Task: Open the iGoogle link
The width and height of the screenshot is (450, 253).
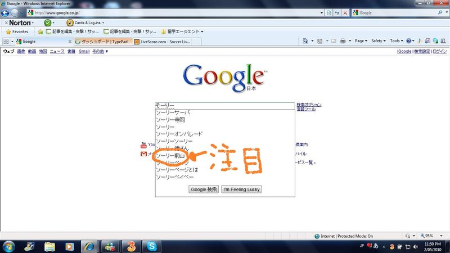Action: click(x=404, y=51)
